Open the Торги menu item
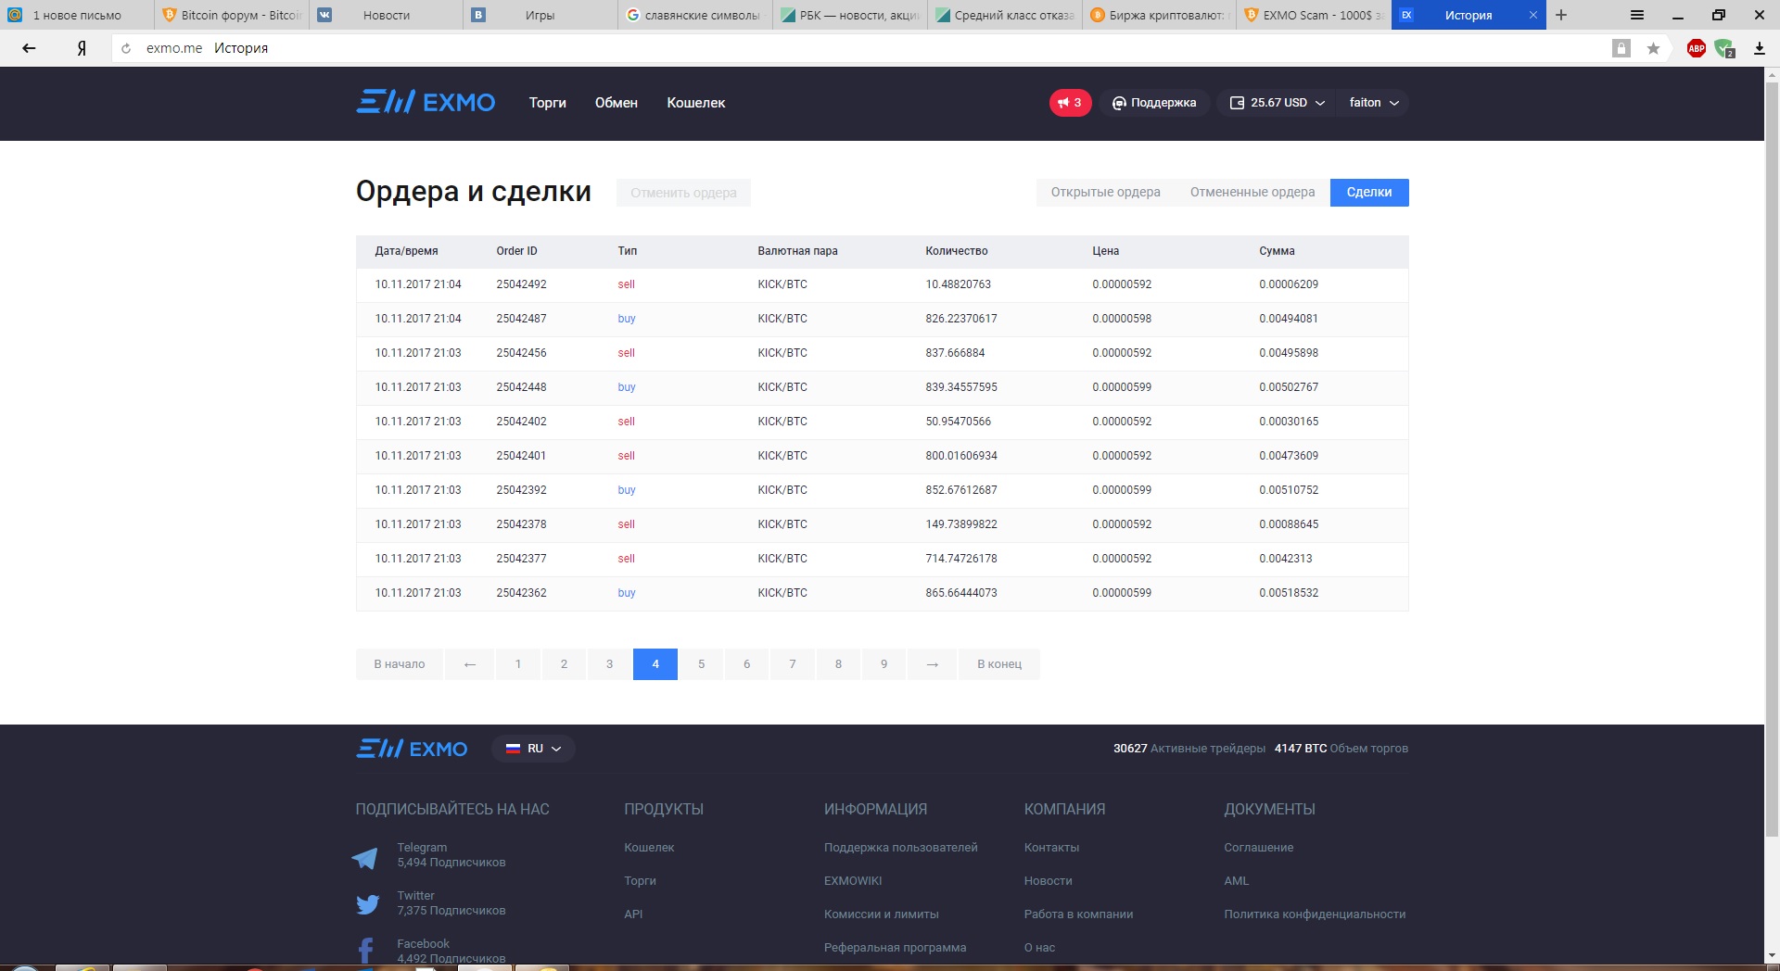1780x971 pixels. click(x=547, y=103)
